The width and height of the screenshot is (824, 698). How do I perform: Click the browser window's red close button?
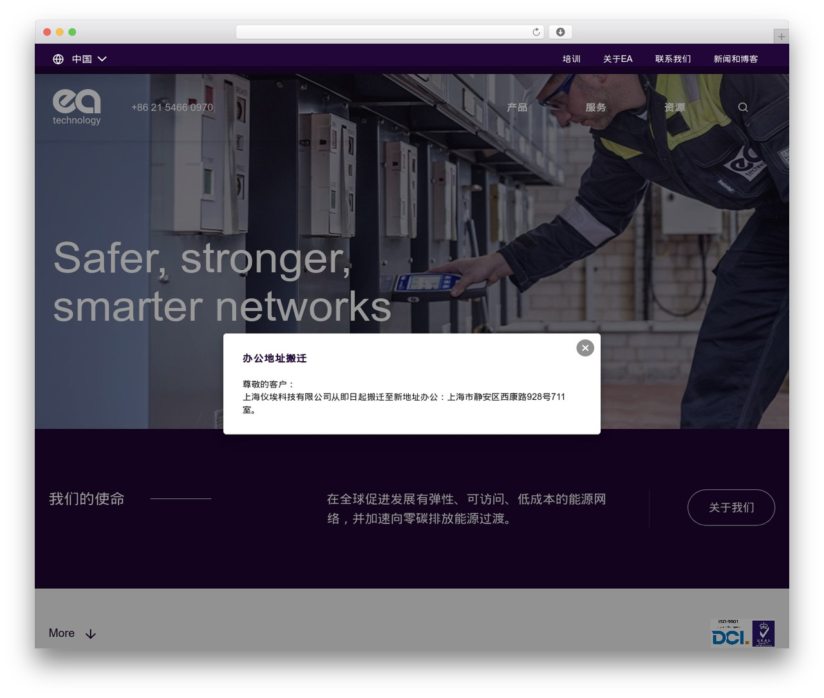(47, 32)
